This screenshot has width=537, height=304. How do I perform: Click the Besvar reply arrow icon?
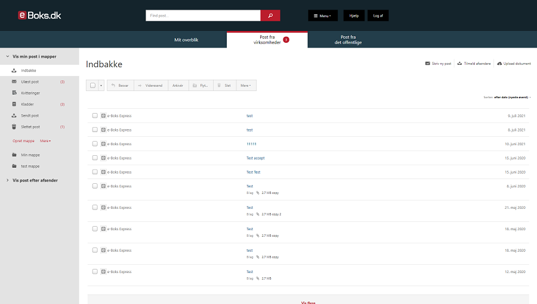click(113, 86)
